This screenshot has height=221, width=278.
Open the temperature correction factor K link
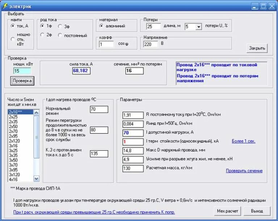click(x=94, y=212)
